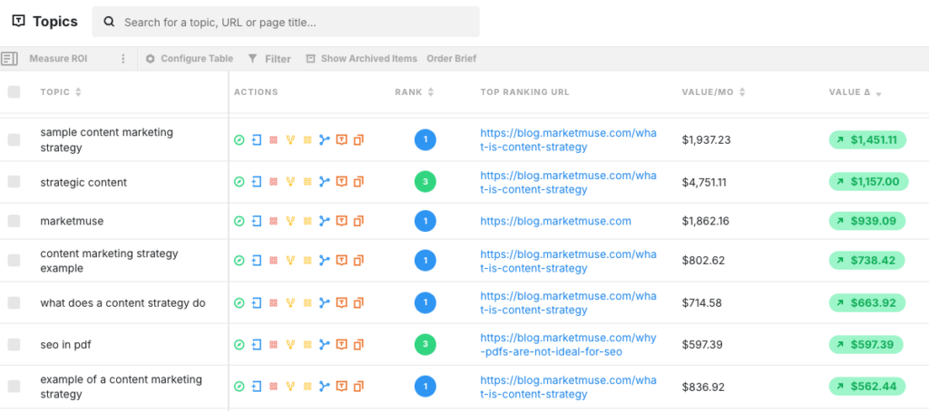Check the 'what does a content strategy do' checkbox

(x=14, y=302)
